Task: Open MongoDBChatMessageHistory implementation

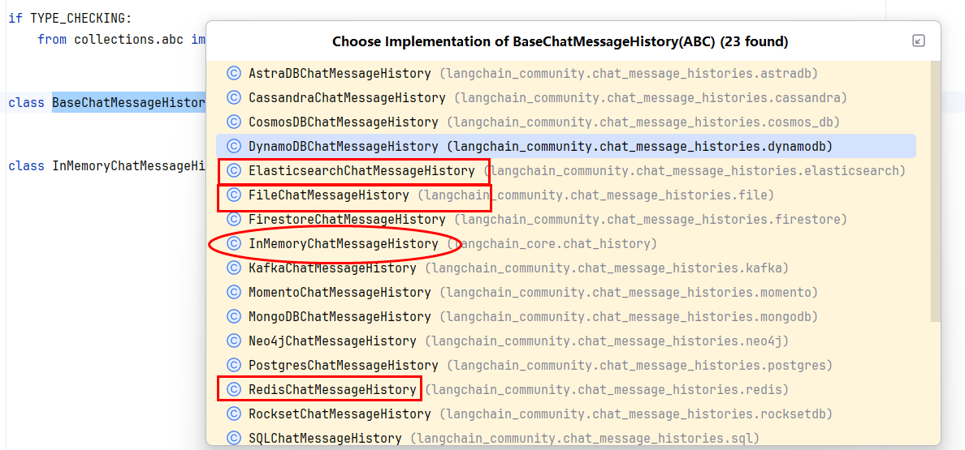Action: click(x=566, y=317)
